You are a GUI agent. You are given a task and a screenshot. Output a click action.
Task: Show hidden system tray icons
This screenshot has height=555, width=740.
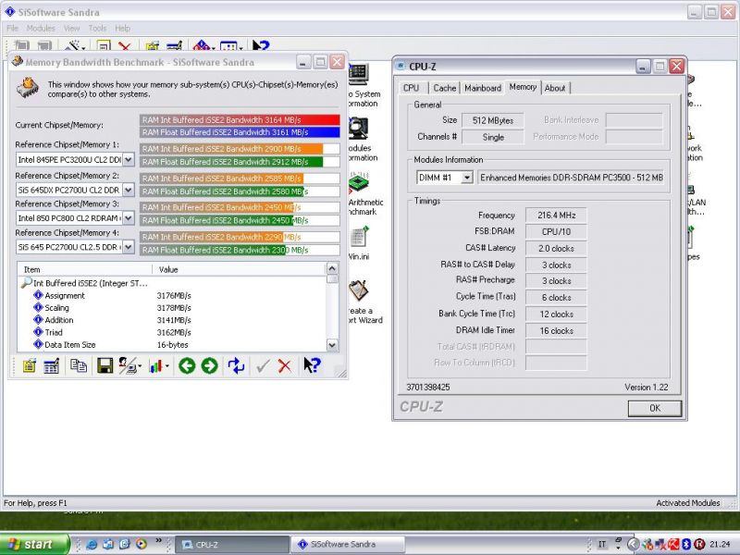[x=634, y=544]
